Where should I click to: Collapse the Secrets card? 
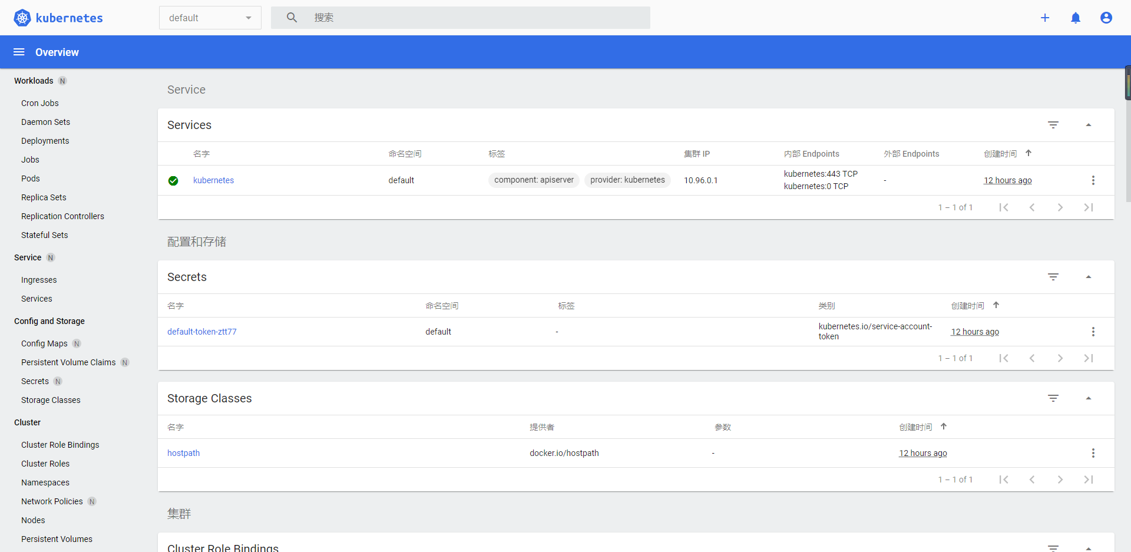coord(1089,277)
